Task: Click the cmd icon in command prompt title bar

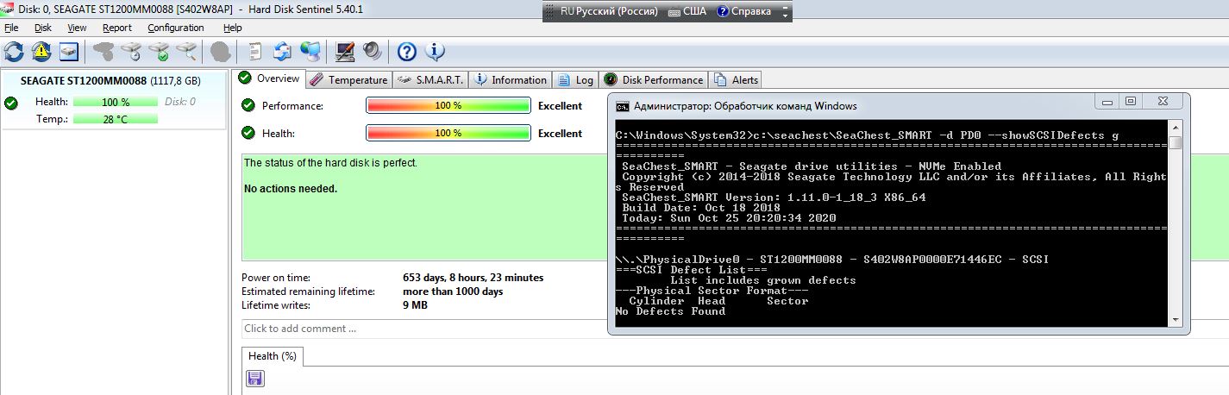Action: (621, 106)
